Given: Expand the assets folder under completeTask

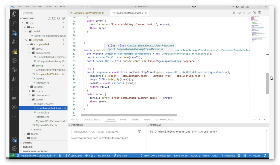Looking at the screenshot, I should click(x=39, y=48).
